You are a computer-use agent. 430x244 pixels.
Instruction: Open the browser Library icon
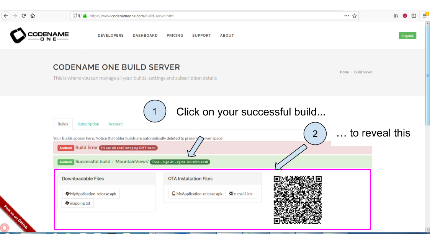(x=396, y=16)
